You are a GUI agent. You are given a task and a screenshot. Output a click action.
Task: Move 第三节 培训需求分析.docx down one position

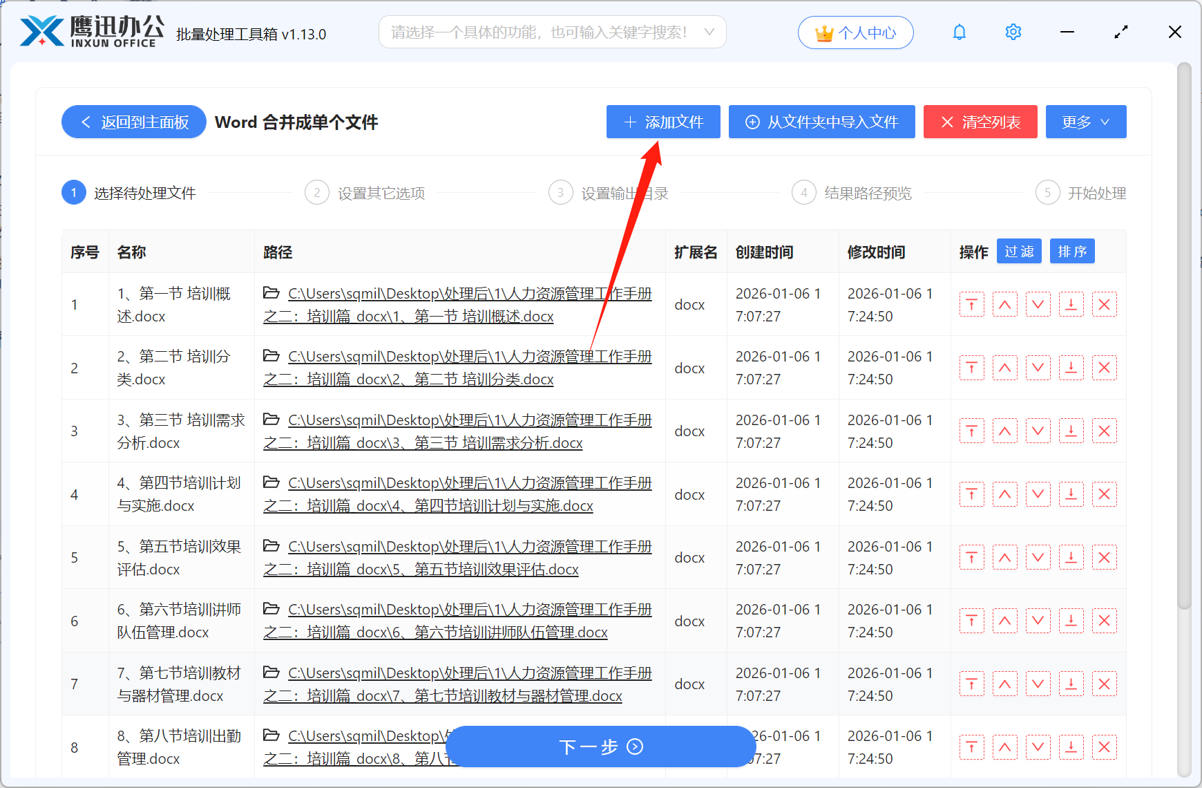[x=1038, y=431]
